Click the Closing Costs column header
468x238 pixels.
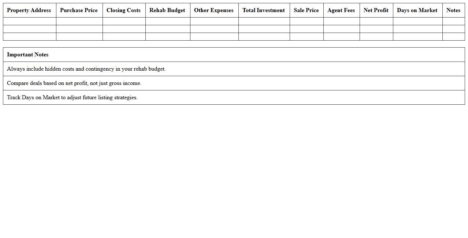[x=123, y=10]
